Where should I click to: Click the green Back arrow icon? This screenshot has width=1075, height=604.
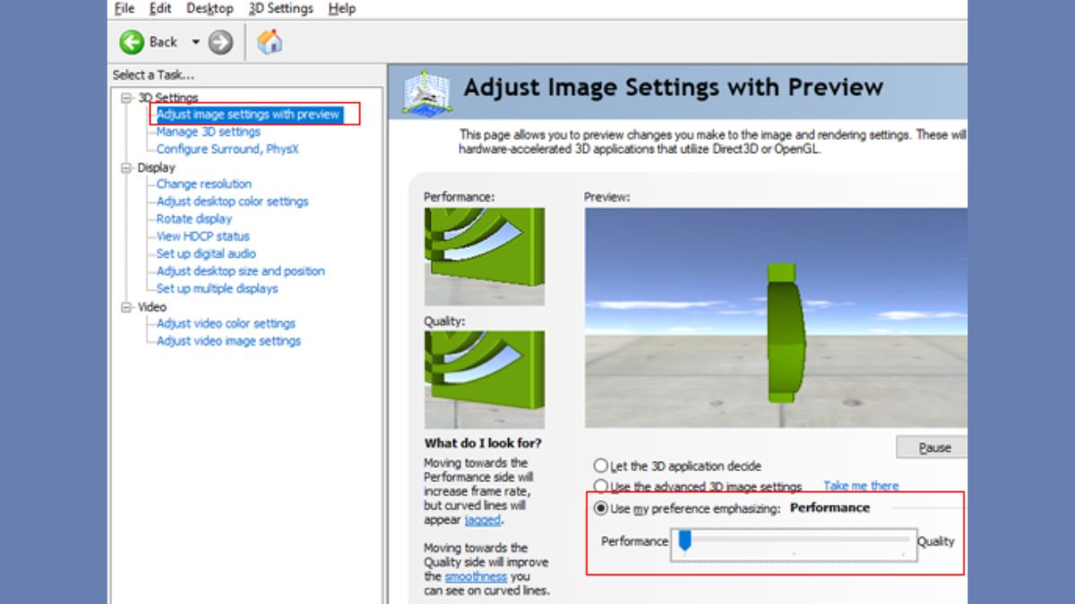click(132, 42)
